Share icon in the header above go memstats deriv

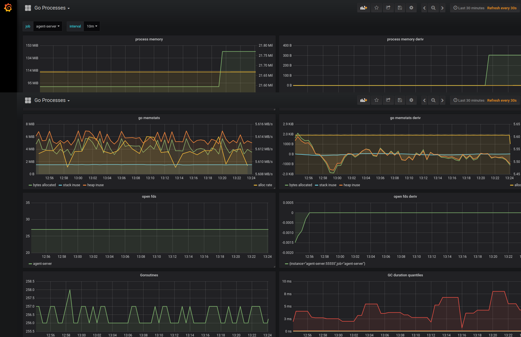[x=388, y=100]
